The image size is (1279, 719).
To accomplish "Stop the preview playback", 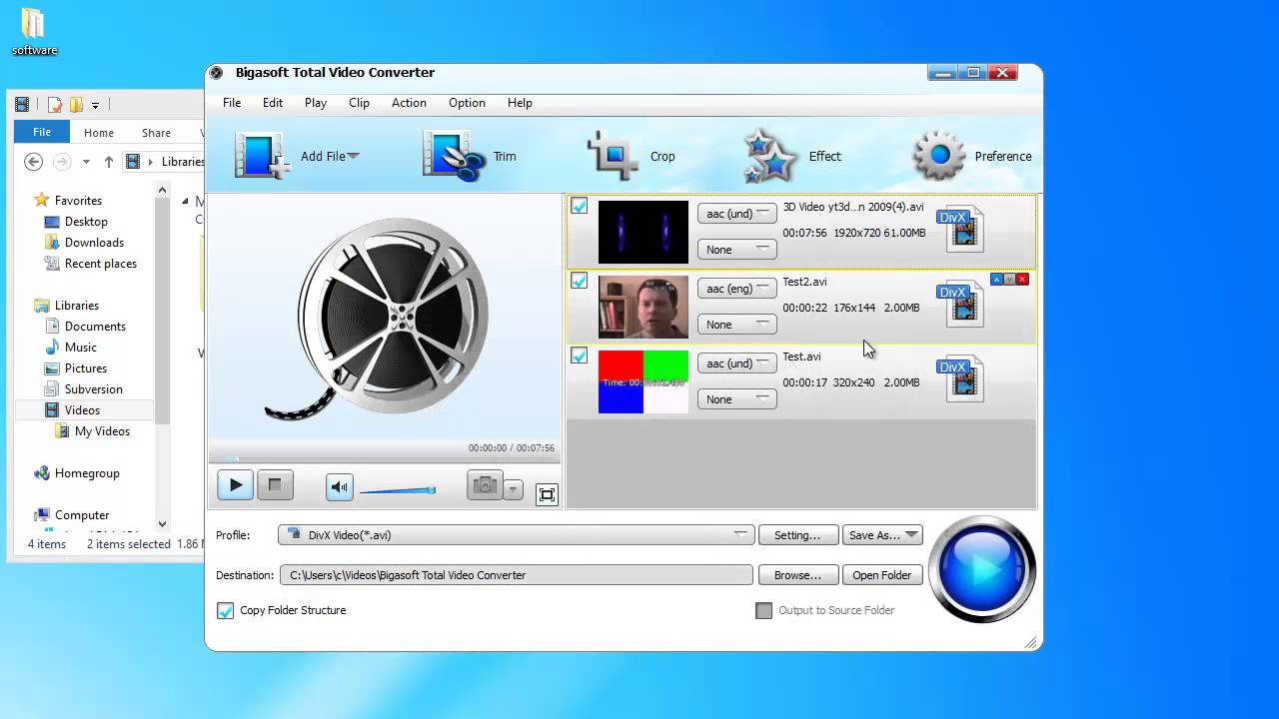I will [x=275, y=486].
